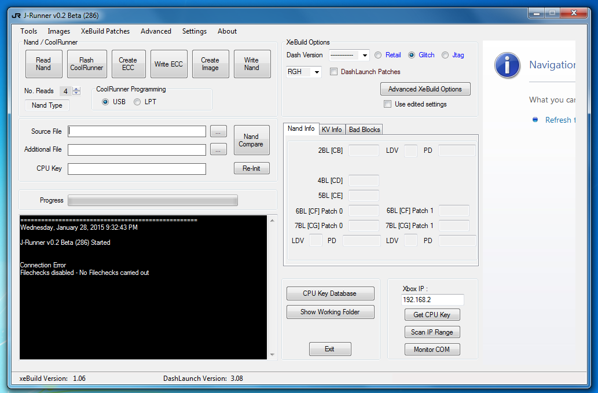Image resolution: width=598 pixels, height=393 pixels.
Task: Select the Glitch radio button
Action: click(412, 55)
